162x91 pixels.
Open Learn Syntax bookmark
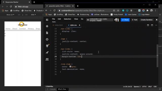click(x=131, y=15)
